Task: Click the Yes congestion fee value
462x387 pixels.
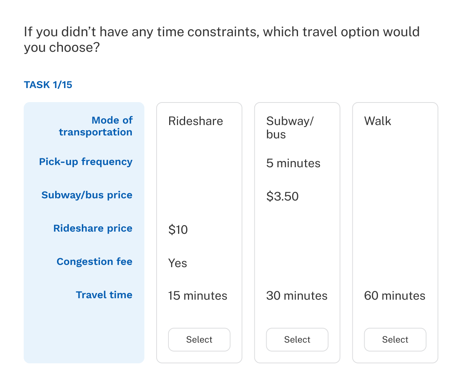Action: click(x=178, y=263)
